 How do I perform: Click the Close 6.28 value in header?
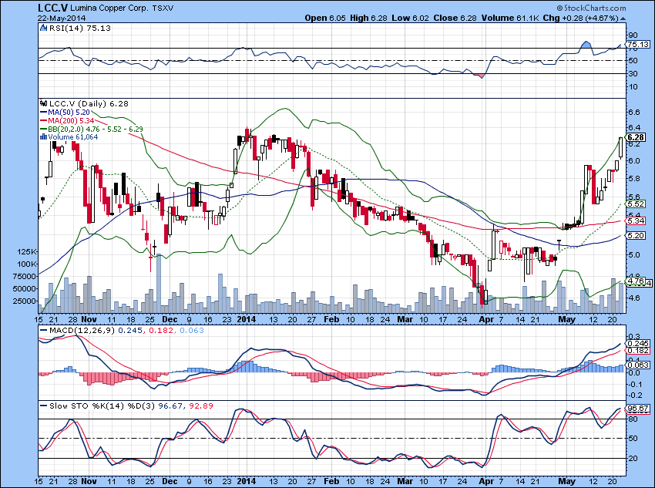[x=455, y=18]
